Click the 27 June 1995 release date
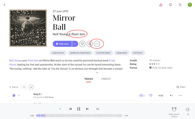 (x=60, y=11)
